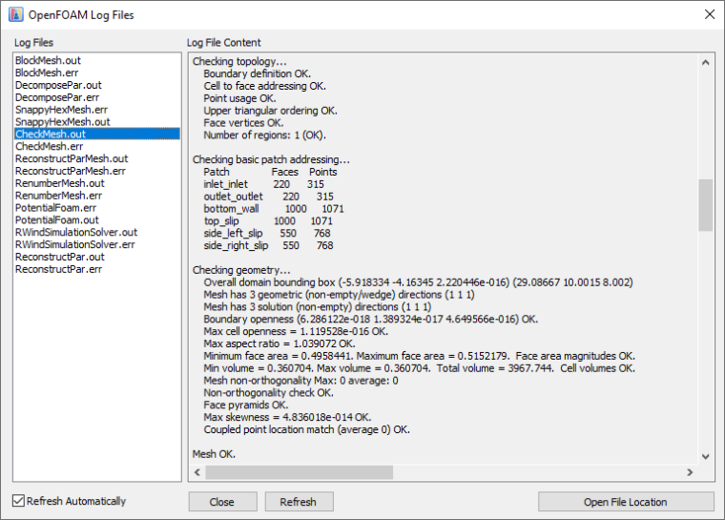
Task: Click the Close button
Action: (222, 502)
